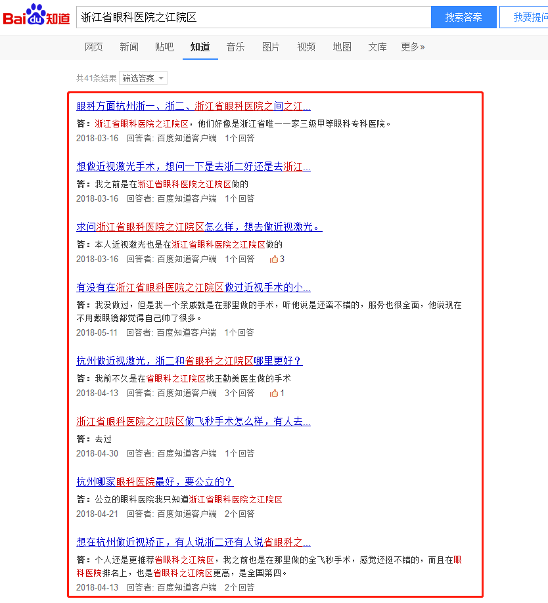Select the 知道 tab
The width and height of the screenshot is (548, 603).
pos(200,47)
